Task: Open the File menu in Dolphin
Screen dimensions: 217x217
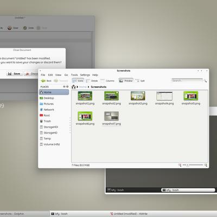Action: click(x=43, y=75)
